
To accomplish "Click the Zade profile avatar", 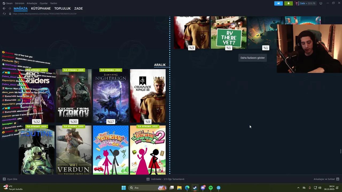I will click(x=297, y=3).
